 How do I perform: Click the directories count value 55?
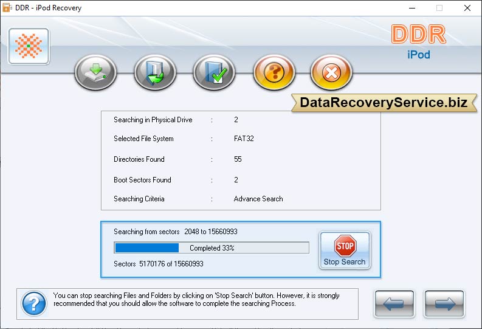pos(238,159)
